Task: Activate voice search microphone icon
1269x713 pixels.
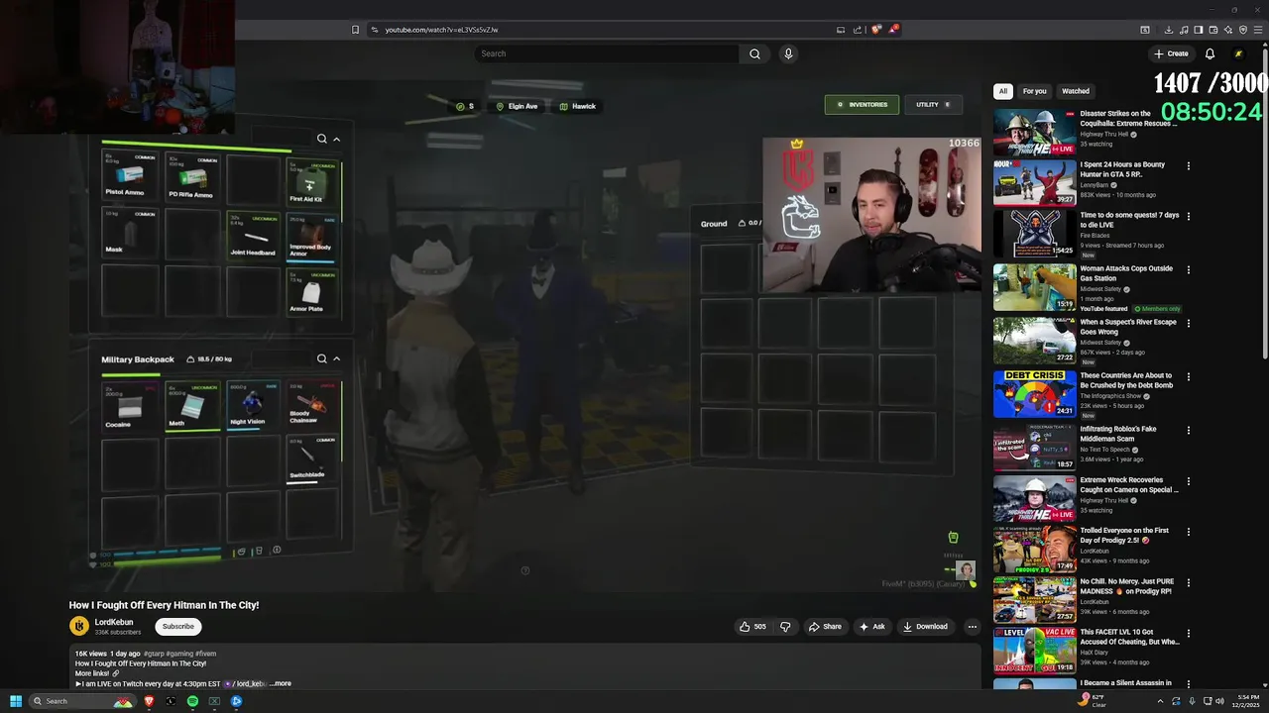Action: 788,53
